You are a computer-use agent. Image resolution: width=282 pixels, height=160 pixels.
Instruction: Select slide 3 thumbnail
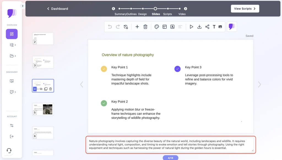click(x=43, y=62)
